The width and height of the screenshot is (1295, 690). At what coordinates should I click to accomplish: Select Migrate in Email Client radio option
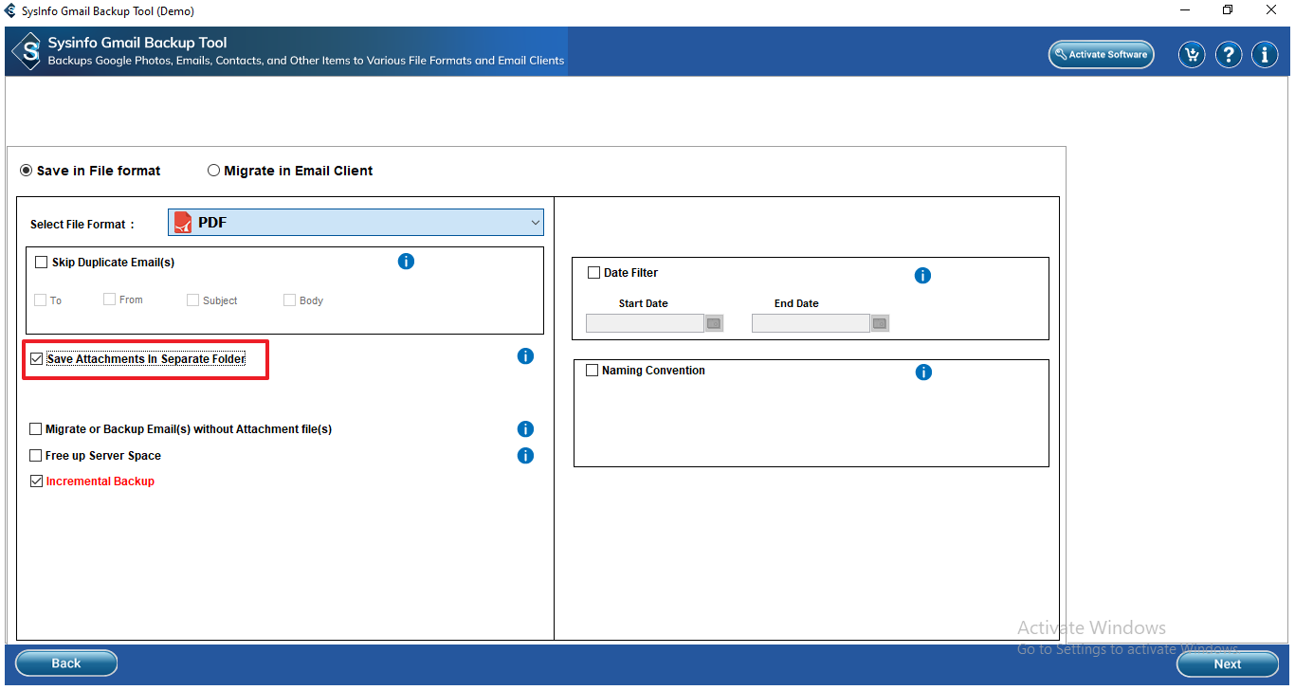click(214, 171)
